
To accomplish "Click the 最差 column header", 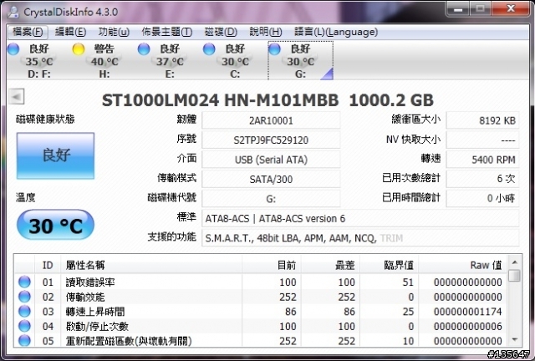I will [330, 265].
